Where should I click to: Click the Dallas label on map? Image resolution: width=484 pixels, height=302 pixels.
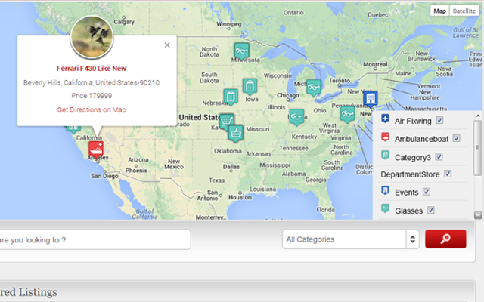231,167
